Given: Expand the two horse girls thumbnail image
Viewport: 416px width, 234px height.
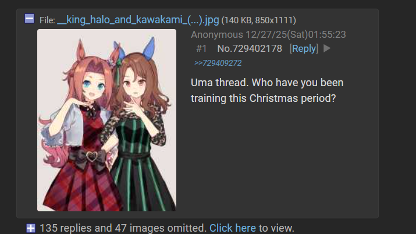Looking at the screenshot, I should 106,120.
